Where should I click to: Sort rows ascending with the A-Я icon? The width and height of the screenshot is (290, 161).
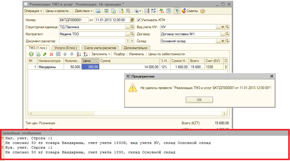79,54
